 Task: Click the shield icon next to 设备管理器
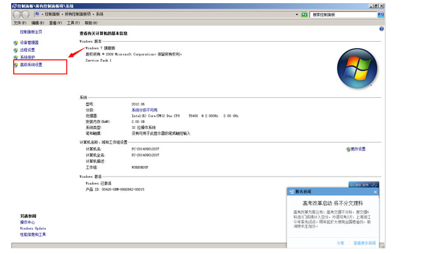16,43
